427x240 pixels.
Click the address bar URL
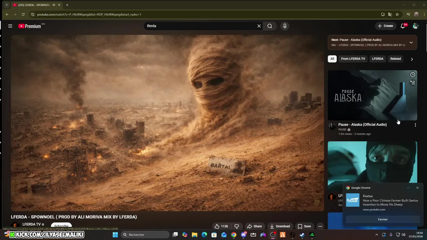tap(89, 14)
